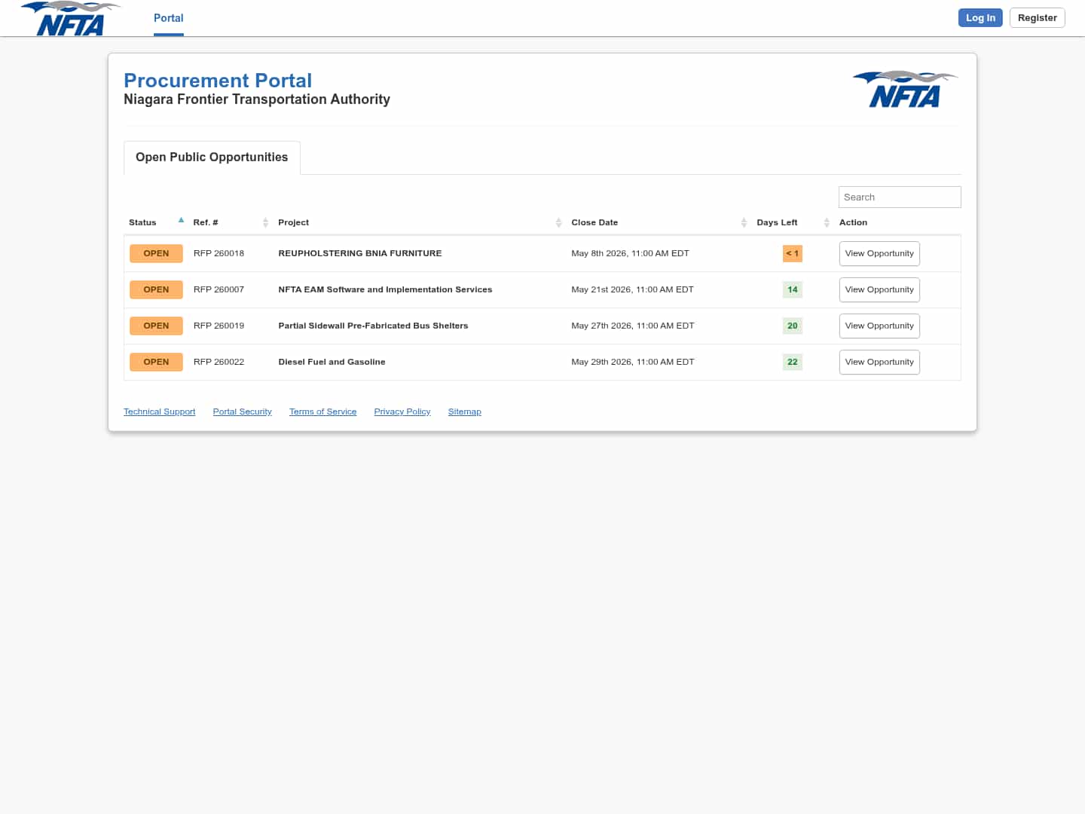Open the Terms of Service link
Viewport: 1085px width, 814px height.
322,412
